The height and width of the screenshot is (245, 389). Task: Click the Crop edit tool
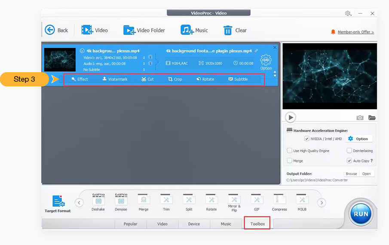(x=175, y=79)
